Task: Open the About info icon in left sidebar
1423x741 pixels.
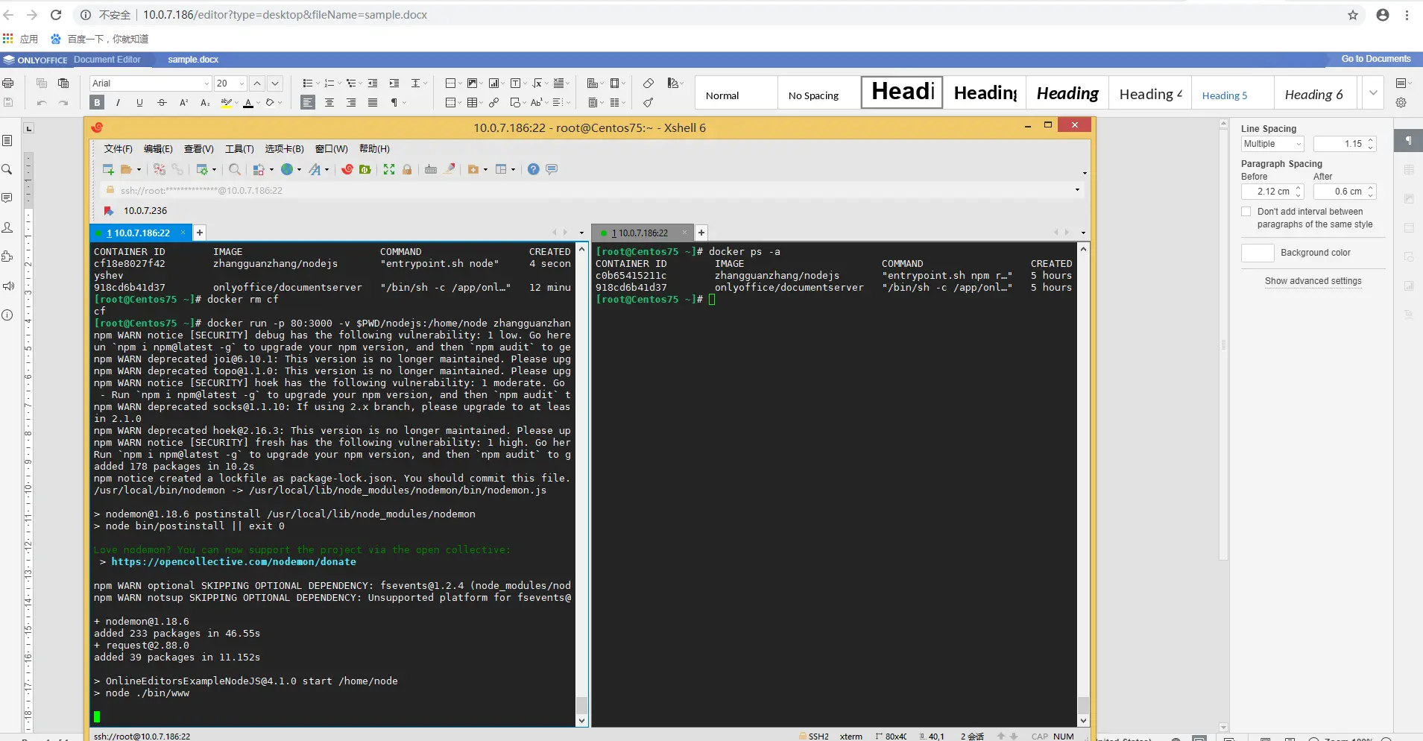Action: [x=7, y=315]
